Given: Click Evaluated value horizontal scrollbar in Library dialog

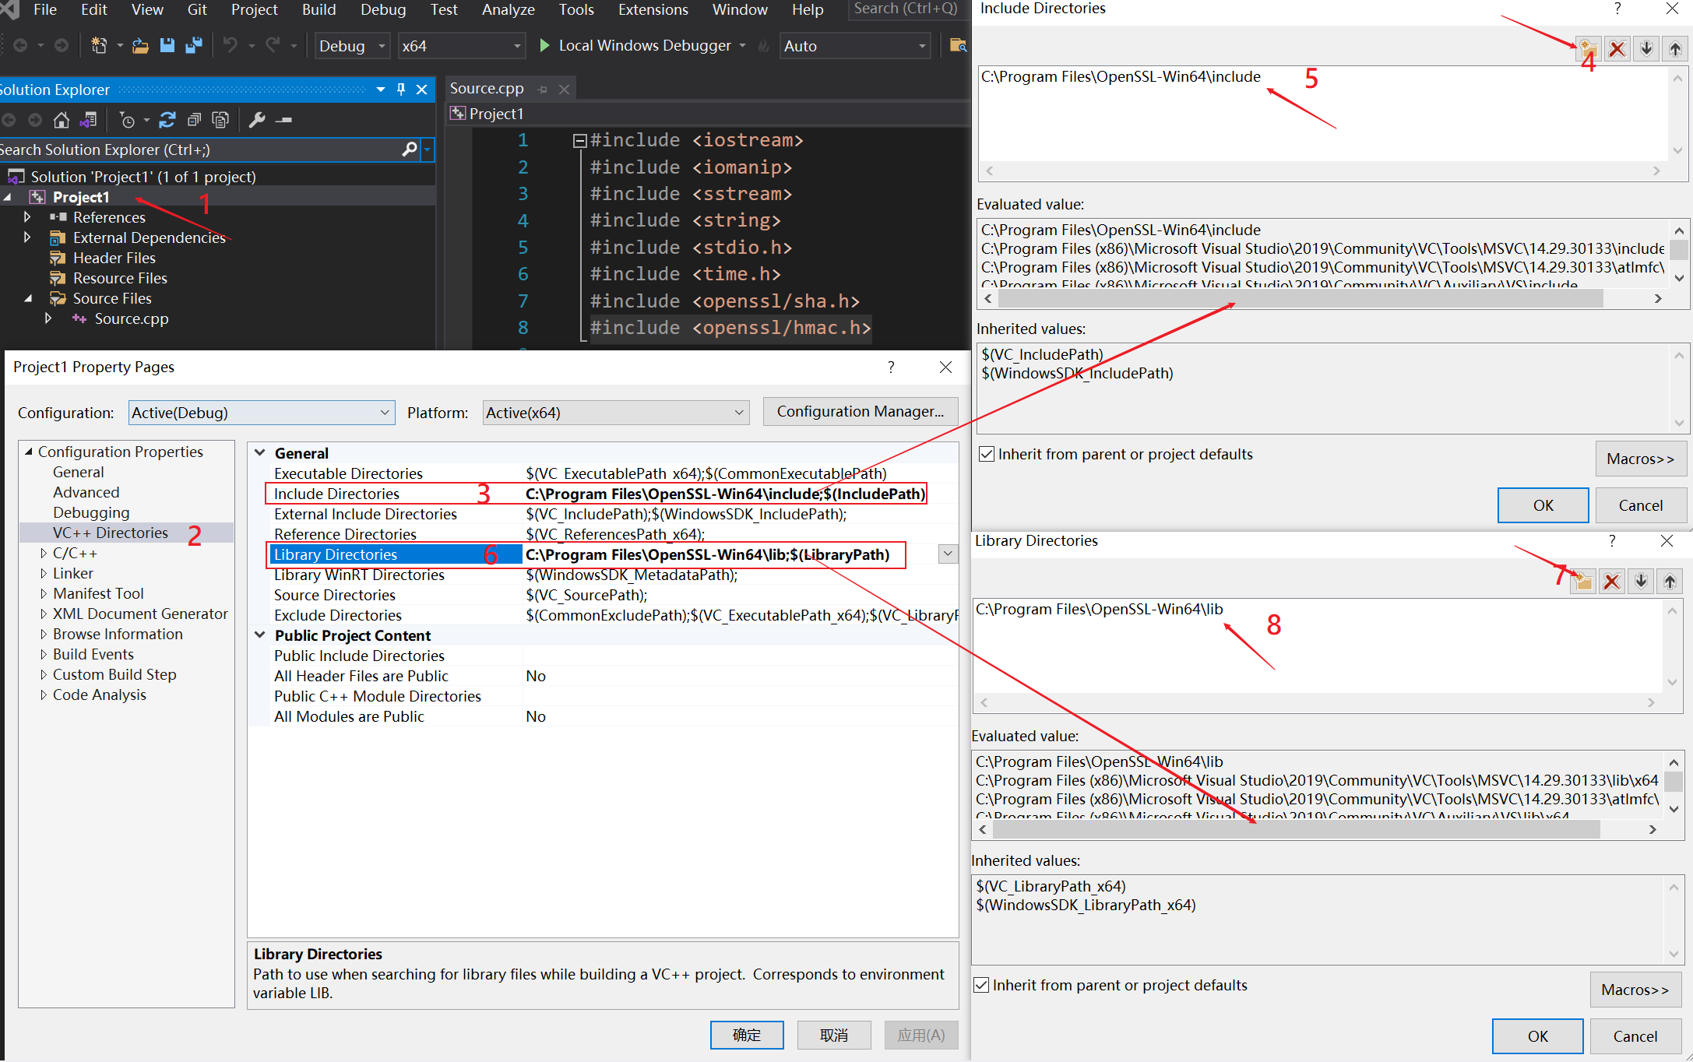Looking at the screenshot, I should tap(1297, 829).
